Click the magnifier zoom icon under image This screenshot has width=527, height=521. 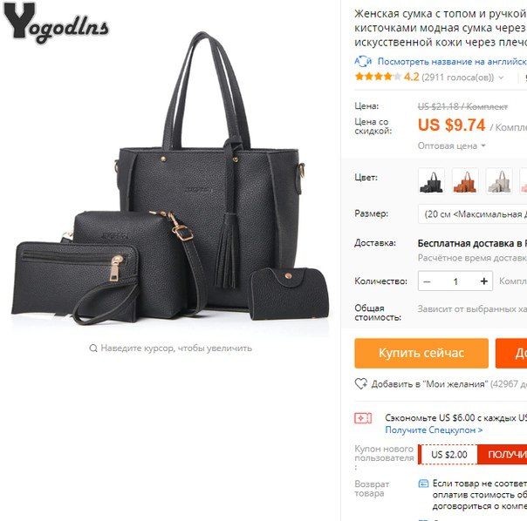[93, 348]
